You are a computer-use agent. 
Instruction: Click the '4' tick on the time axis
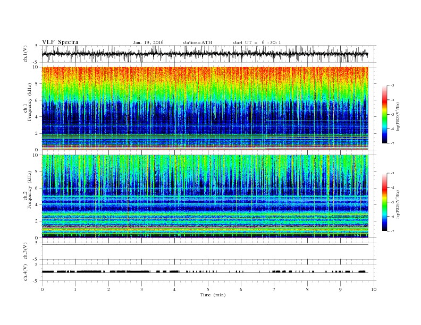click(174, 289)
